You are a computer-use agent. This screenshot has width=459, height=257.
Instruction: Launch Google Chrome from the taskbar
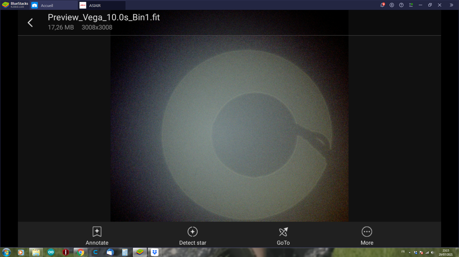coord(80,252)
